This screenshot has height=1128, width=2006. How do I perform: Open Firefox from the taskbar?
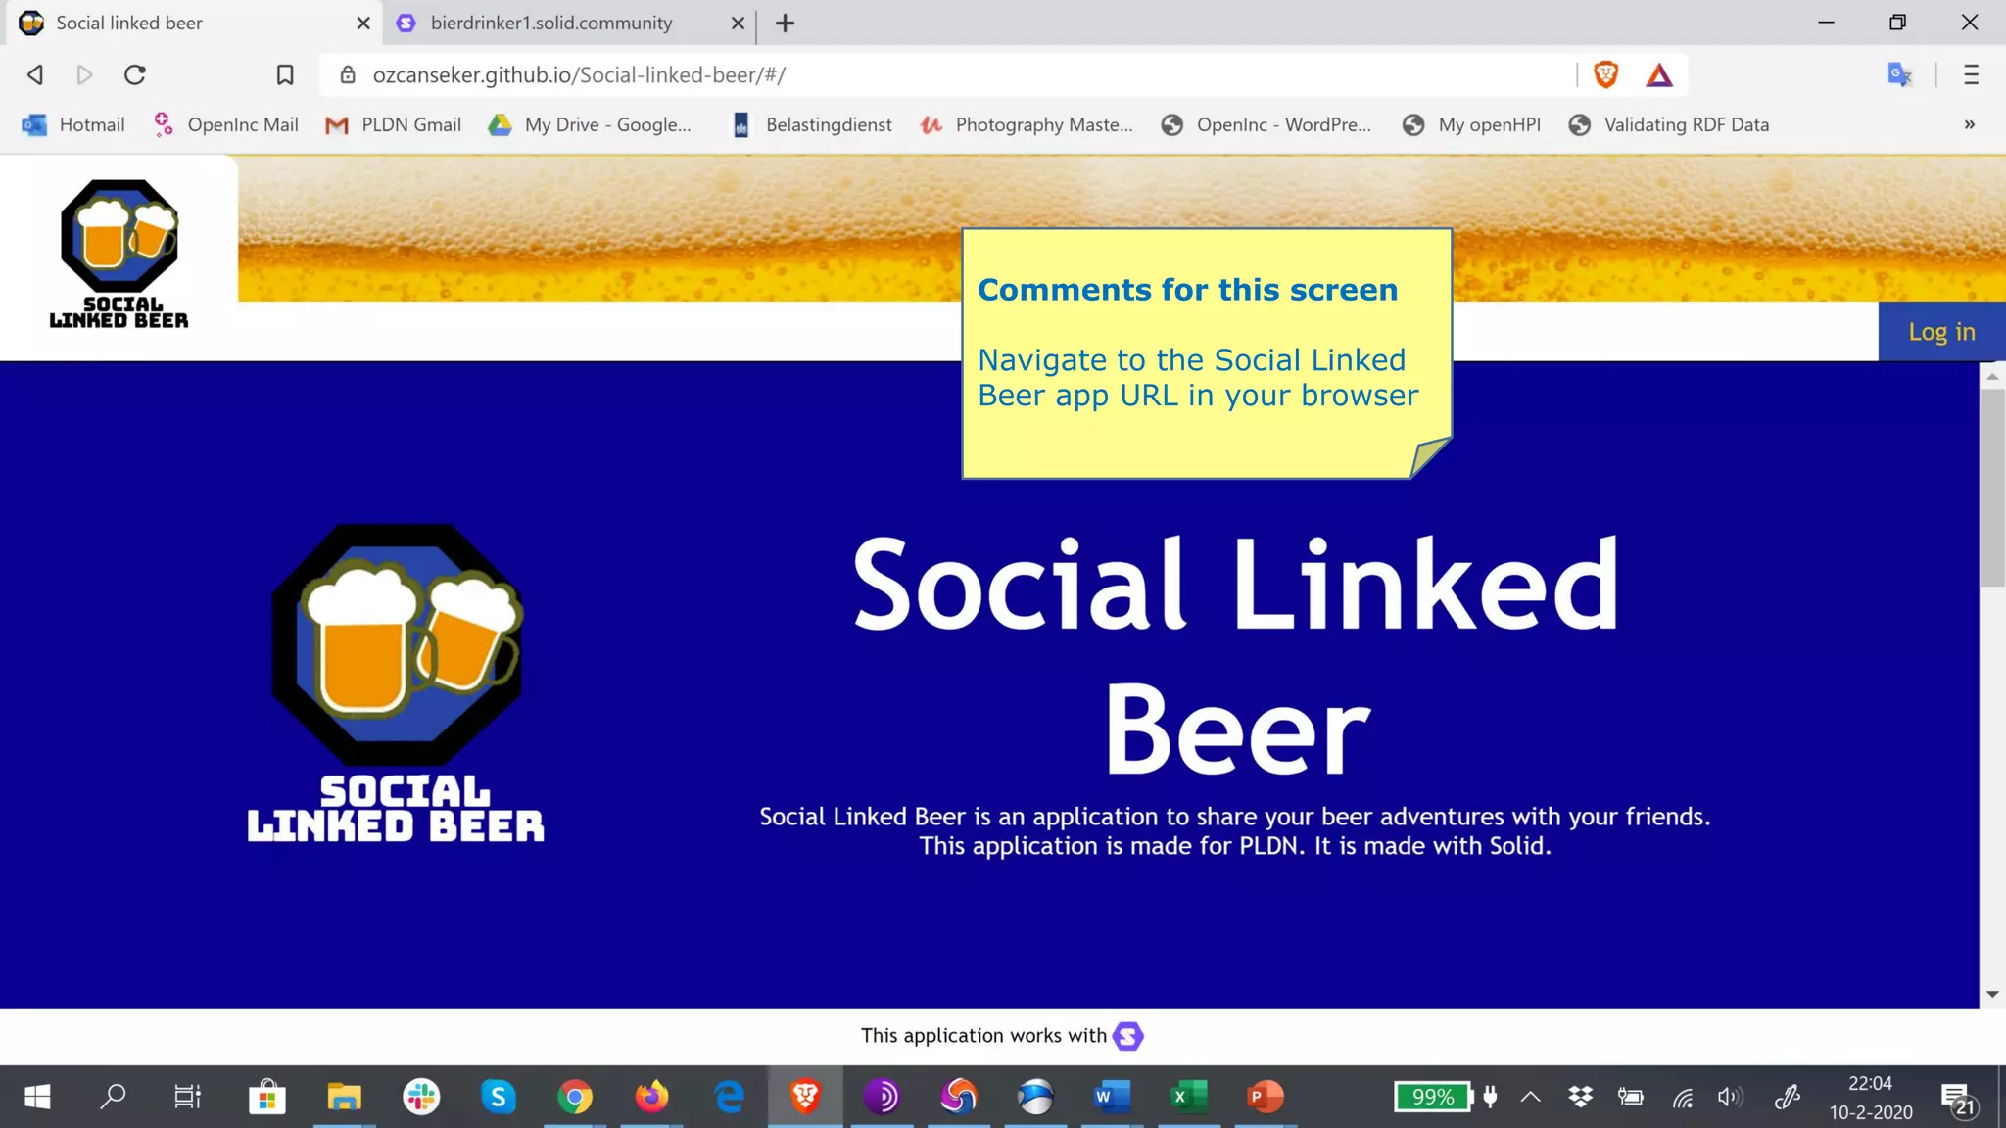tap(651, 1097)
